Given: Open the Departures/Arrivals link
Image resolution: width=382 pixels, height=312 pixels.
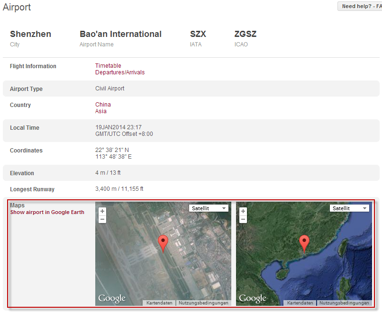Looking at the screenshot, I should click(120, 72).
